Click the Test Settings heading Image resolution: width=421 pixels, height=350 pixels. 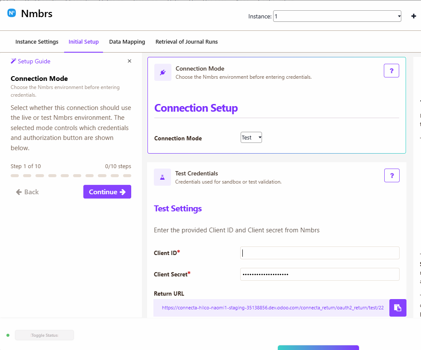[x=178, y=209]
